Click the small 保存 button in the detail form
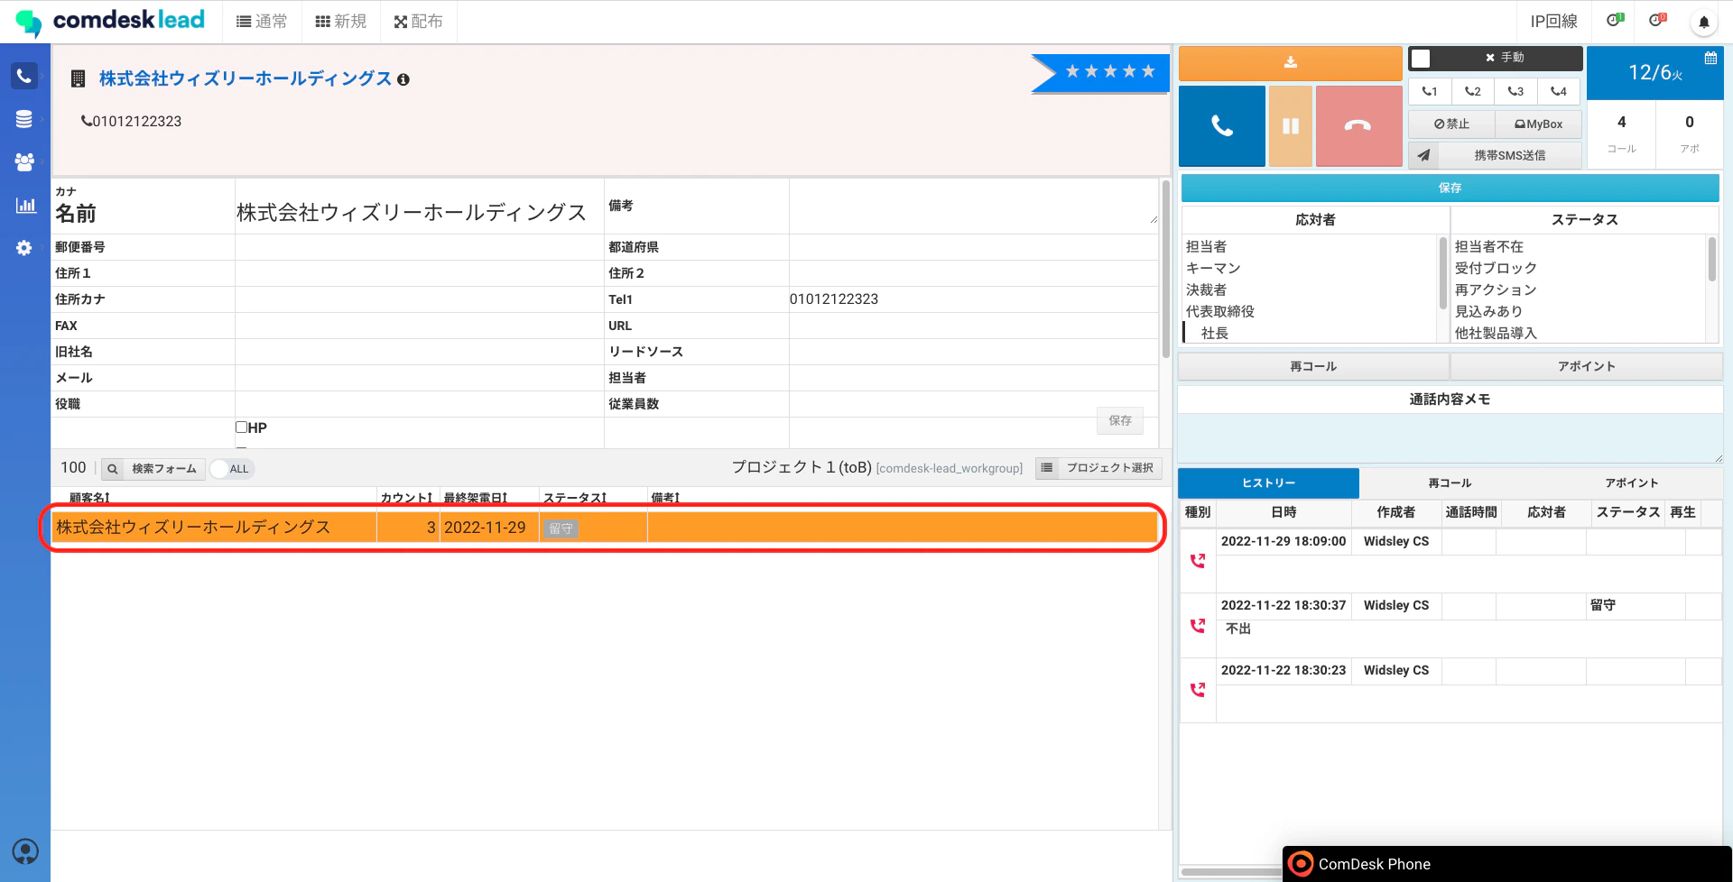Image resolution: width=1733 pixels, height=882 pixels. click(1120, 420)
